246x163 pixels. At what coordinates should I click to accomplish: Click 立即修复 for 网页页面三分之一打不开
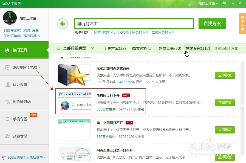pyautogui.click(x=225, y=157)
